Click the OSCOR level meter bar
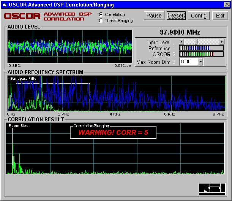232x201 pixels. (201, 54)
